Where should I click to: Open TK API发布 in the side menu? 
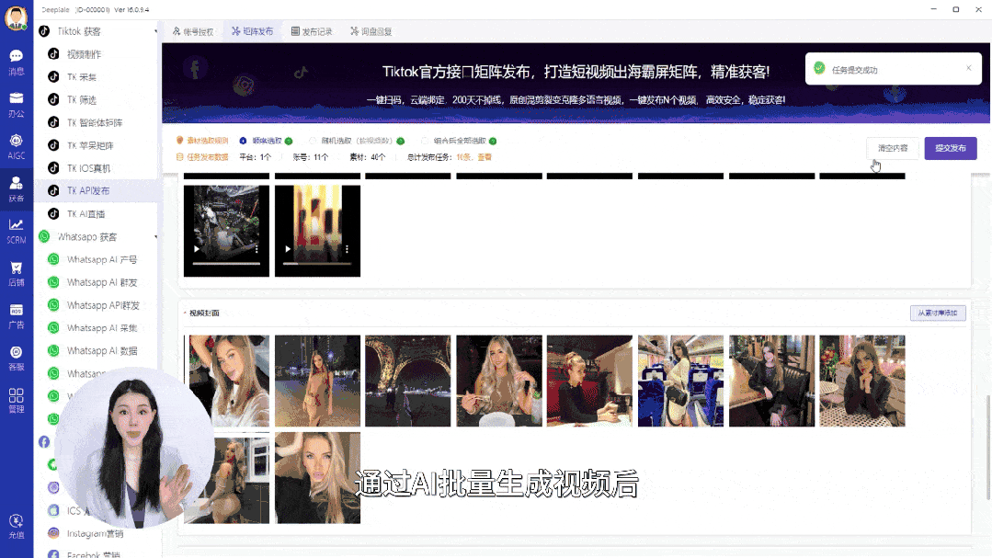(96, 190)
